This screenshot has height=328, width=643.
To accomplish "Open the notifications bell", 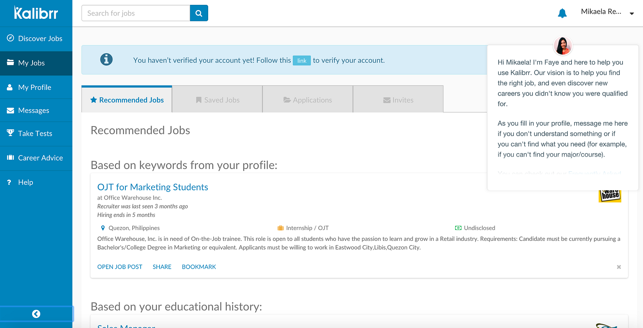I will point(562,13).
